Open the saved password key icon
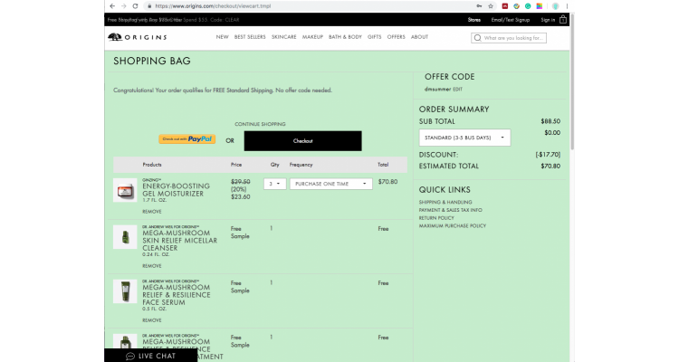Viewport: 679px width, 362px height. pos(479,6)
